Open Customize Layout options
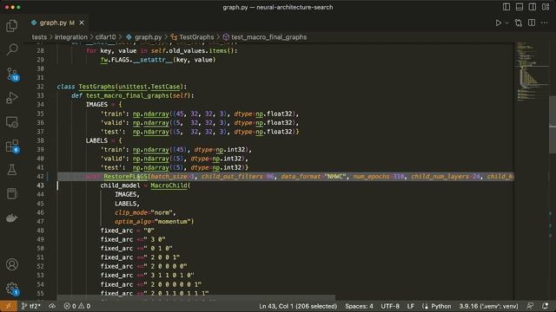The height and width of the screenshot is (312, 556). click(x=546, y=7)
